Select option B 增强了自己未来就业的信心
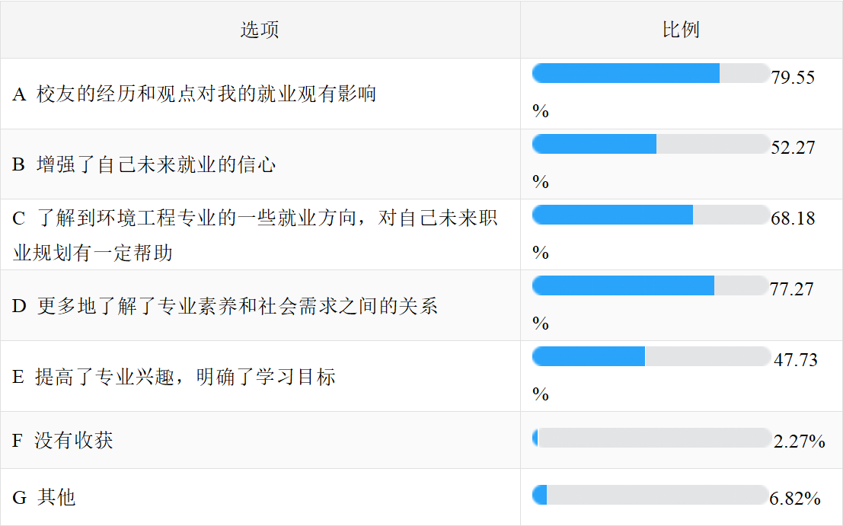 pyautogui.click(x=144, y=164)
